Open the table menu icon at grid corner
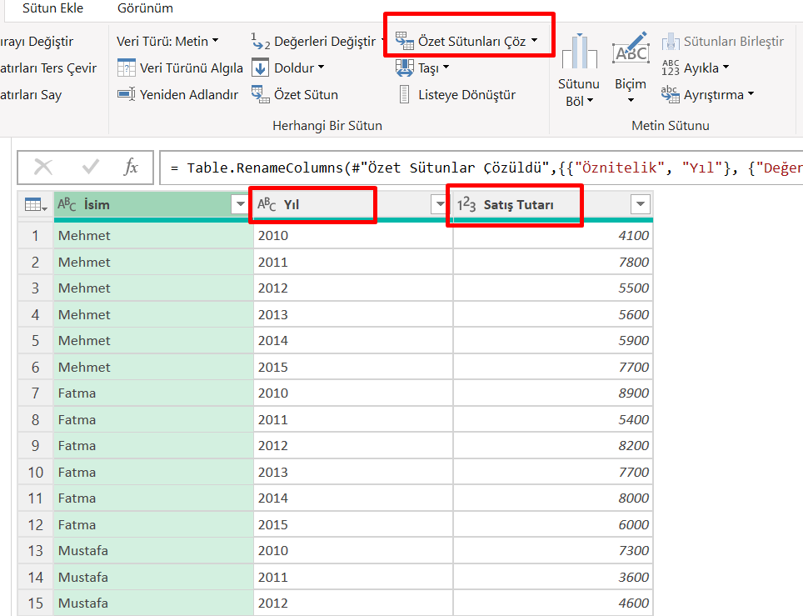Image resolution: width=803 pixels, height=616 pixels. 36,205
